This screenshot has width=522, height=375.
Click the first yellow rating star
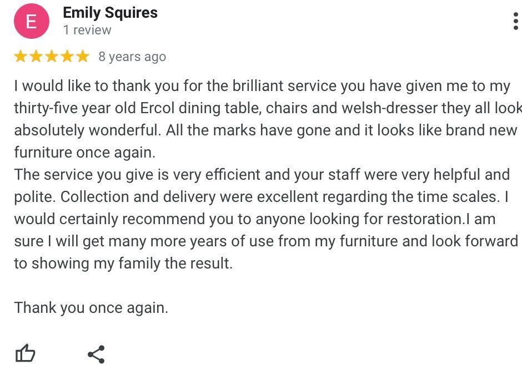click(21, 57)
